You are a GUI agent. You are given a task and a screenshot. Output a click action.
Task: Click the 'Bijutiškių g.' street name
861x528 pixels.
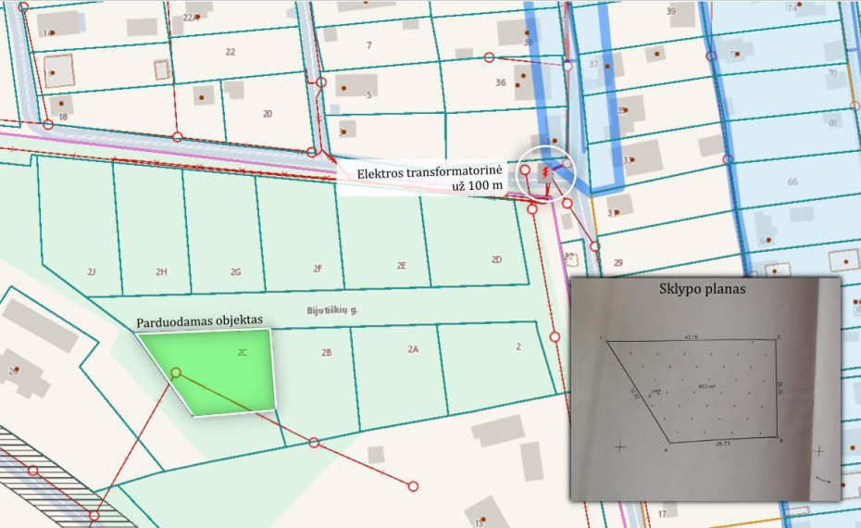tap(332, 310)
